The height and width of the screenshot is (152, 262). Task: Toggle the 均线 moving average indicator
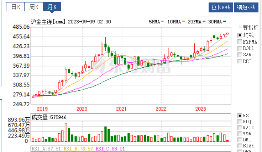pos(240,35)
